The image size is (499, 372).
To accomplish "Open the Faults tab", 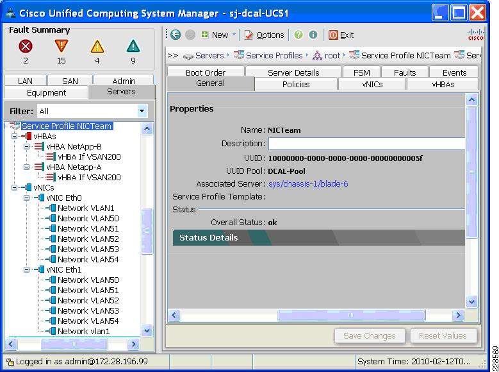I will pyautogui.click(x=405, y=72).
